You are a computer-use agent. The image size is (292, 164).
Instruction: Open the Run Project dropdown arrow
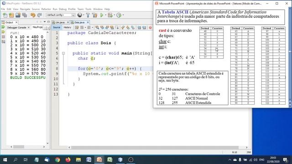105,15
